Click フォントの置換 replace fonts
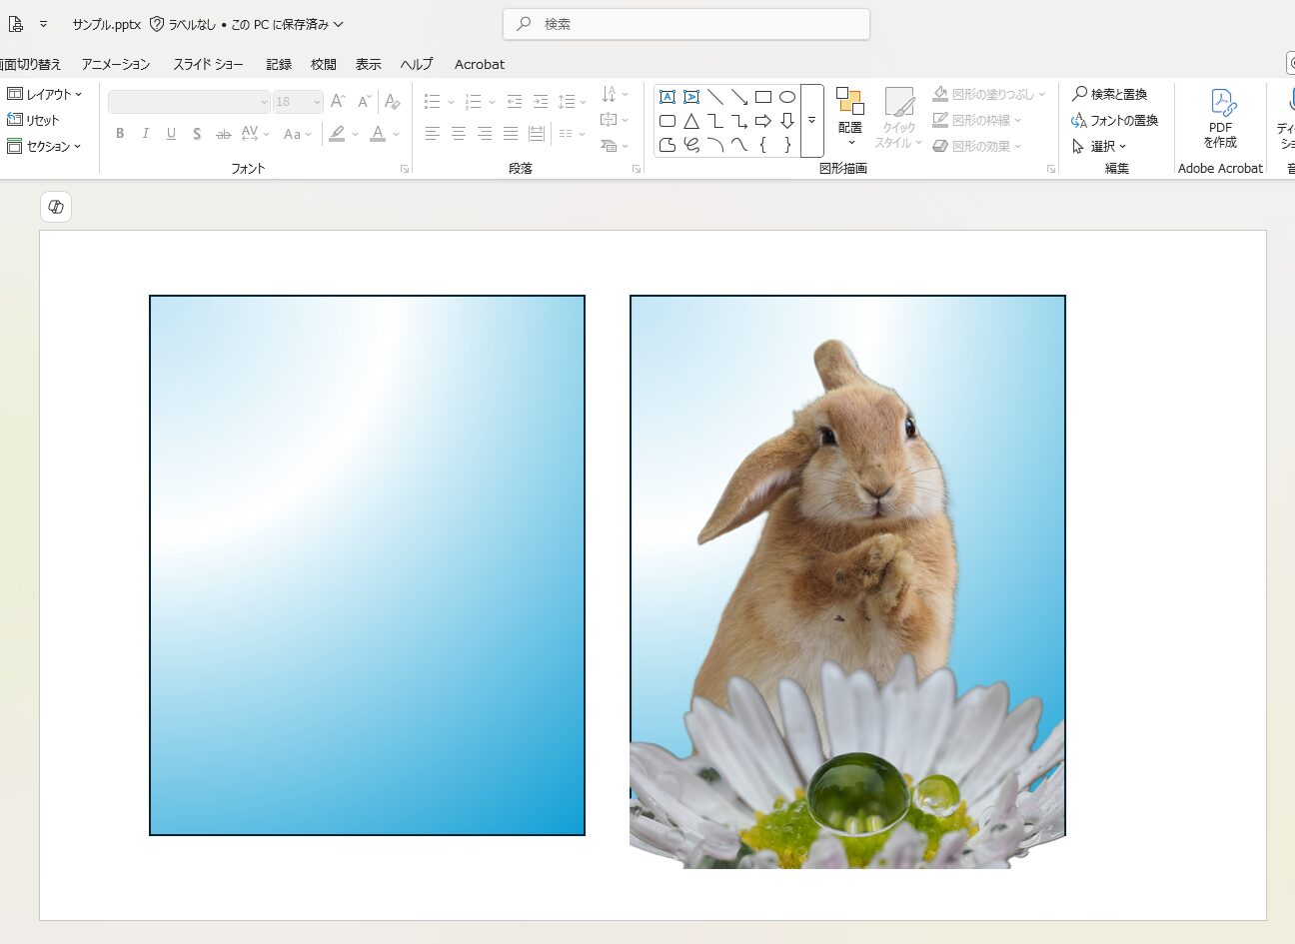 coord(1114,120)
